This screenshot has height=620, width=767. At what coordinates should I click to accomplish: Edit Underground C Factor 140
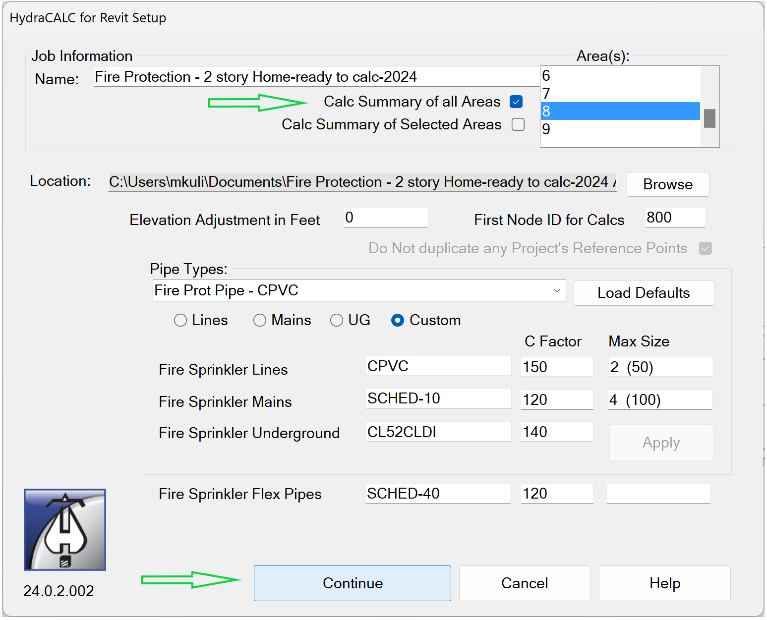[x=557, y=432]
